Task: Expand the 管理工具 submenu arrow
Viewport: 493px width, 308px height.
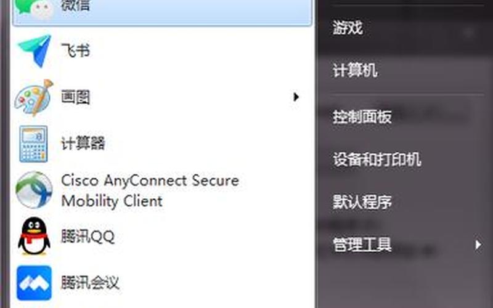Action: tap(478, 245)
